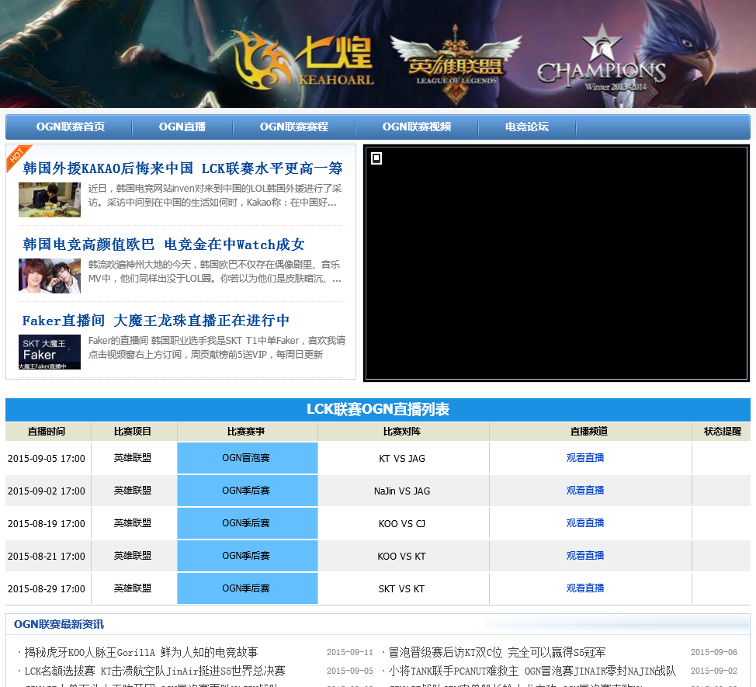Viewport: 756px width, 687px height.
Task: Click the KAKAO article summary text
Action: (215, 196)
